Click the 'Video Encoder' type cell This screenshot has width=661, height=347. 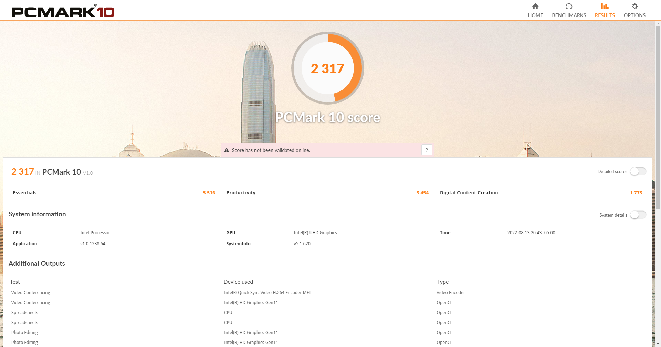tap(451, 293)
